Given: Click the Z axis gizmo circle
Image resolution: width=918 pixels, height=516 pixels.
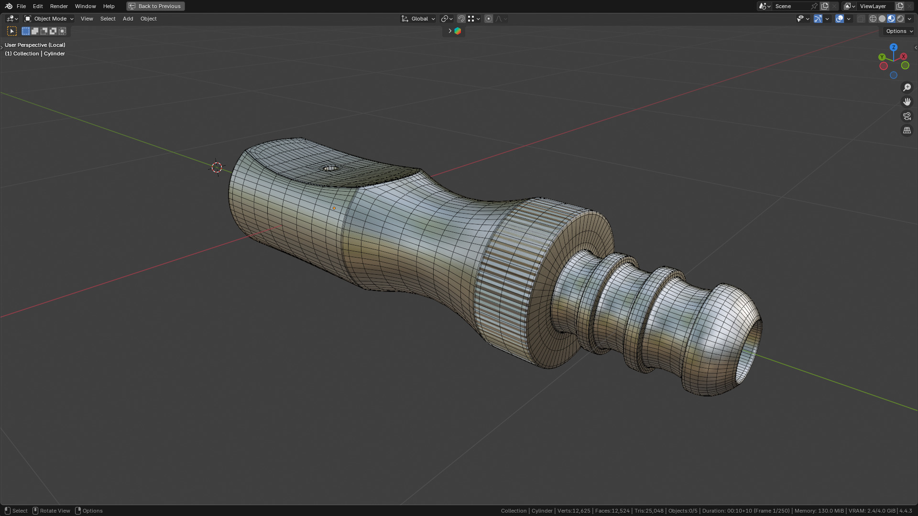Looking at the screenshot, I should (893, 47).
